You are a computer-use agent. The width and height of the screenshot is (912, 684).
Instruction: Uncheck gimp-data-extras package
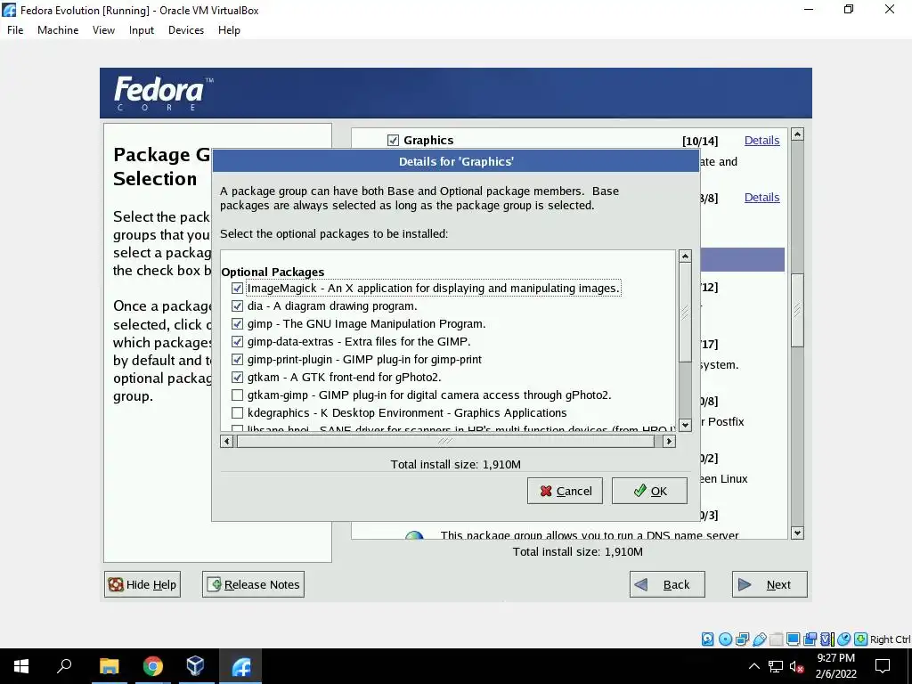pos(237,341)
